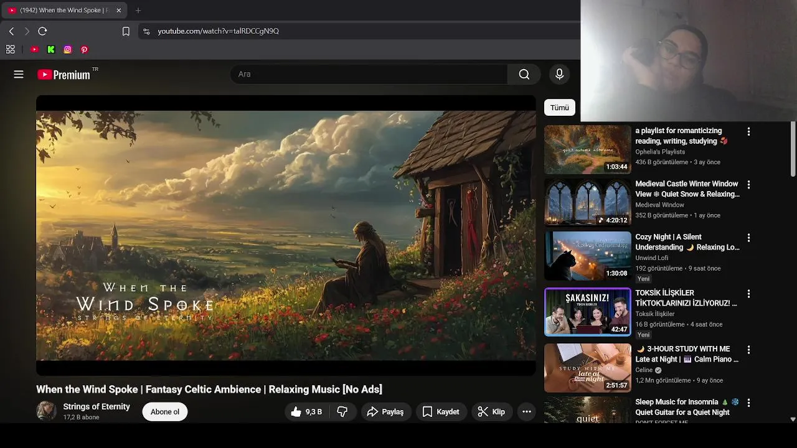
Task: Click Toksik İlişkiler channel name
Action: [654, 314]
